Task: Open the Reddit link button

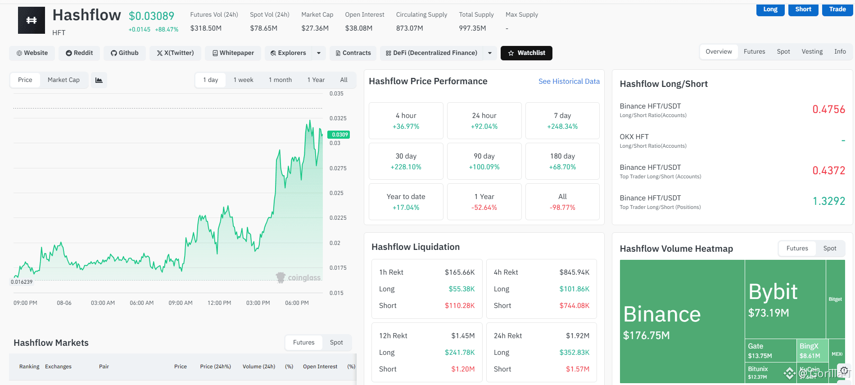Action: (x=79, y=53)
